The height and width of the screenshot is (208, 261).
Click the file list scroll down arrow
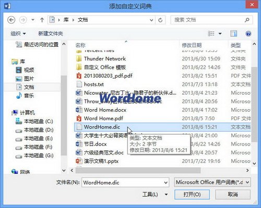tap(254, 163)
